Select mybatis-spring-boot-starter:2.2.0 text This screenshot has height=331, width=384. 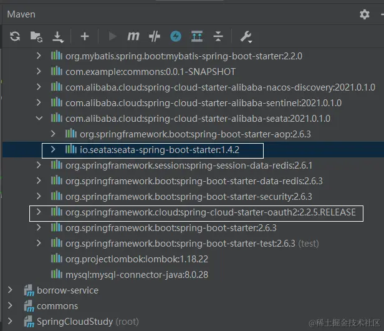(x=184, y=56)
